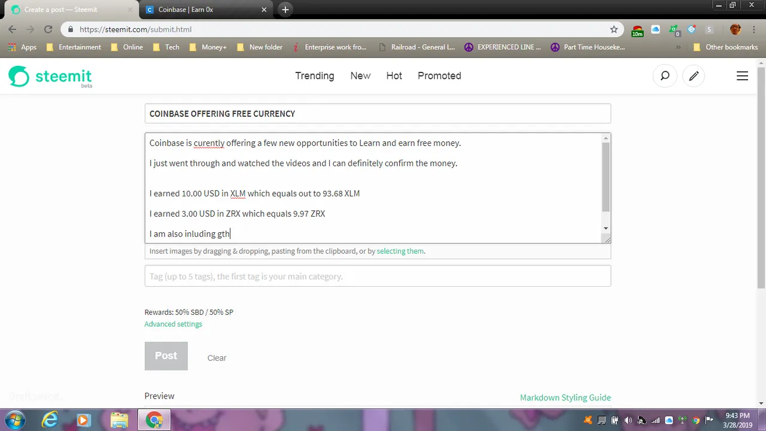Open the Entertainment bookmarks folder

point(74,47)
